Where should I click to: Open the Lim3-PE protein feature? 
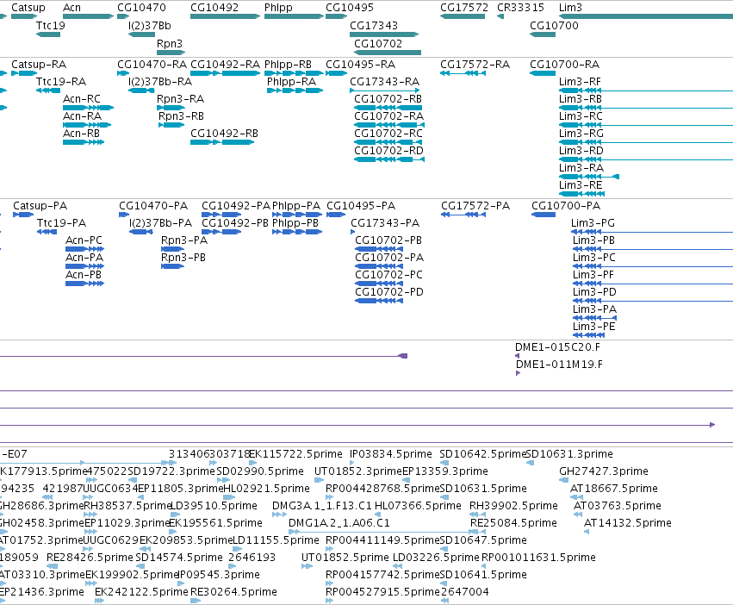(x=588, y=335)
